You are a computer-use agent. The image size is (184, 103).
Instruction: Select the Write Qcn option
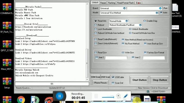123,53
